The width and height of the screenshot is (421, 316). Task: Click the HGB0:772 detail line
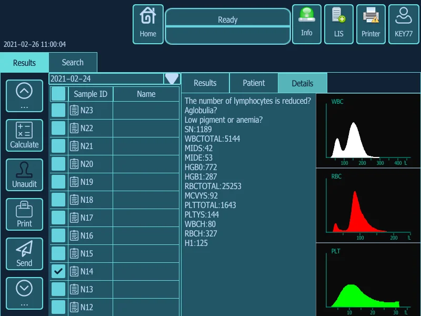[201, 167]
